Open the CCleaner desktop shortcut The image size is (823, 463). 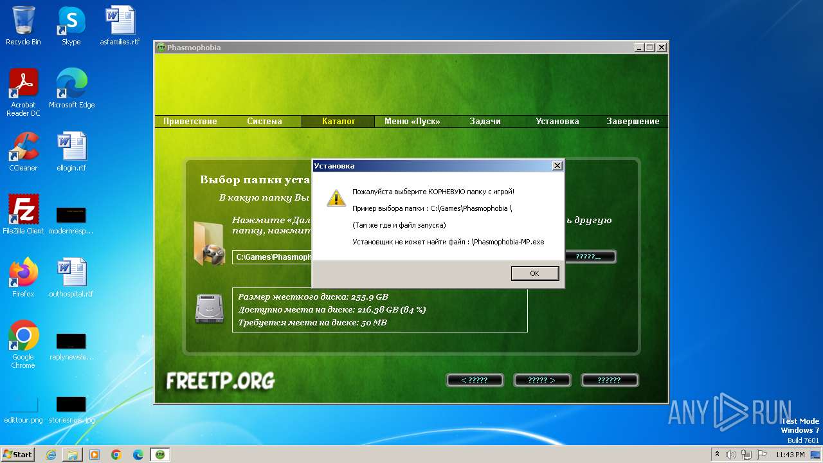coord(23,152)
